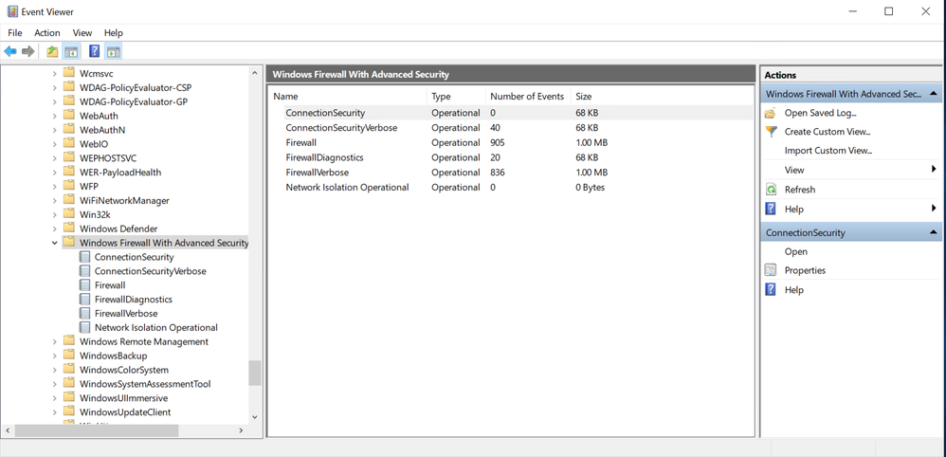Click the green Refresh icon in Actions
The height and width of the screenshot is (457, 946).
pyautogui.click(x=771, y=190)
